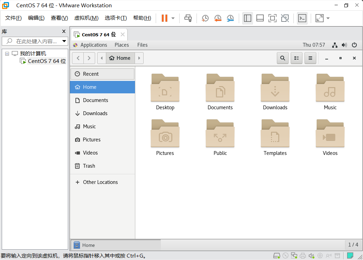The width and height of the screenshot is (363, 260).
Task: Select the Videos folder icon in main view
Action: click(x=330, y=133)
